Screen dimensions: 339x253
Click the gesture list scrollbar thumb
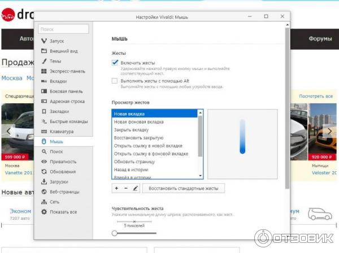(x=200, y=136)
